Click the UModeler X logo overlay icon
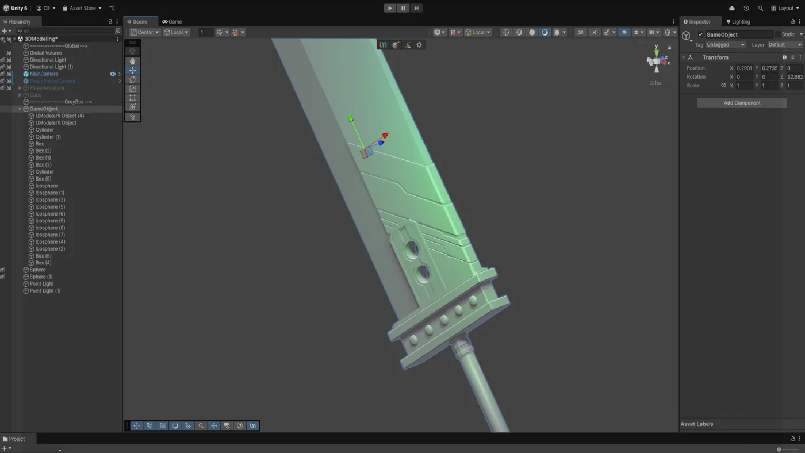 pyautogui.click(x=384, y=45)
